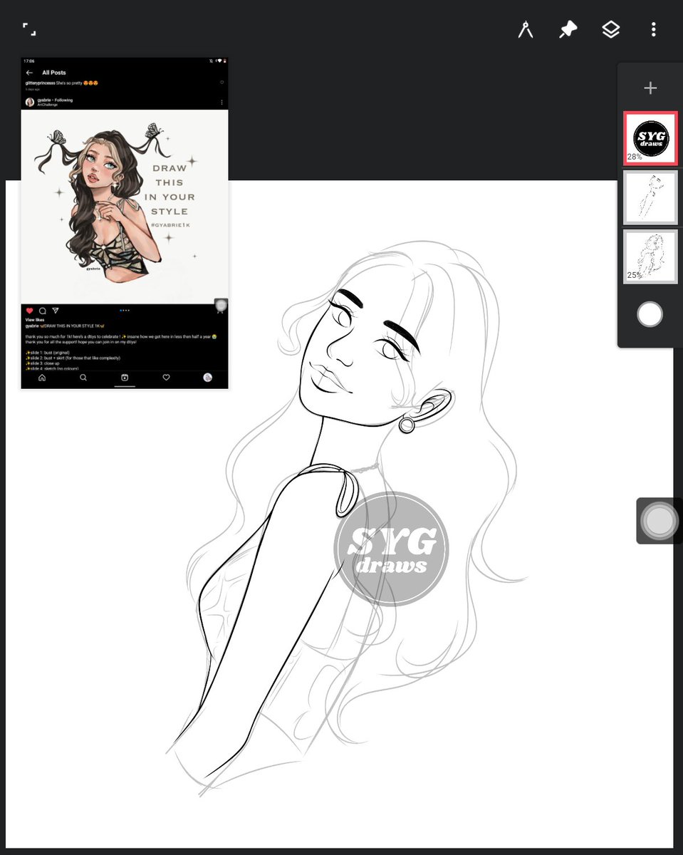
Task: Tap gyabrie avatar in reference post header
Action: tap(30, 102)
